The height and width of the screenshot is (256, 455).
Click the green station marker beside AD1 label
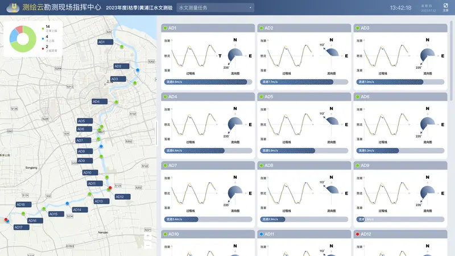tap(122, 47)
